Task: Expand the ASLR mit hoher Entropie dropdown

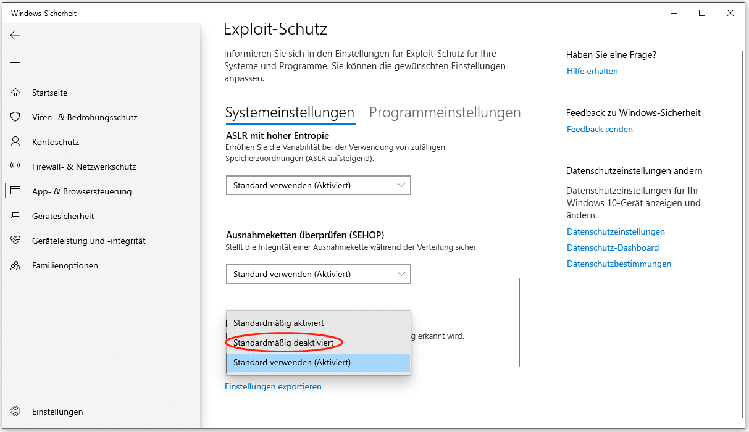Action: (x=318, y=185)
